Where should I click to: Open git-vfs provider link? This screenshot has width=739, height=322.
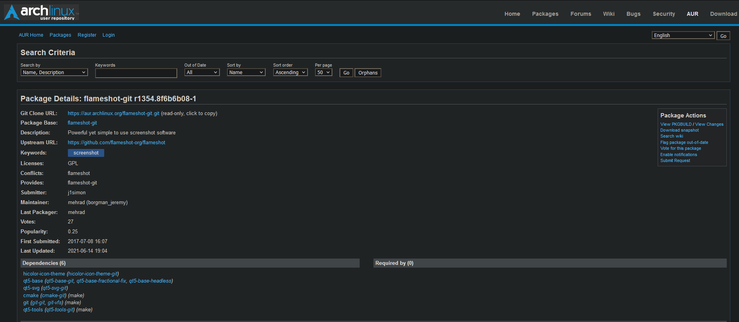(54, 303)
